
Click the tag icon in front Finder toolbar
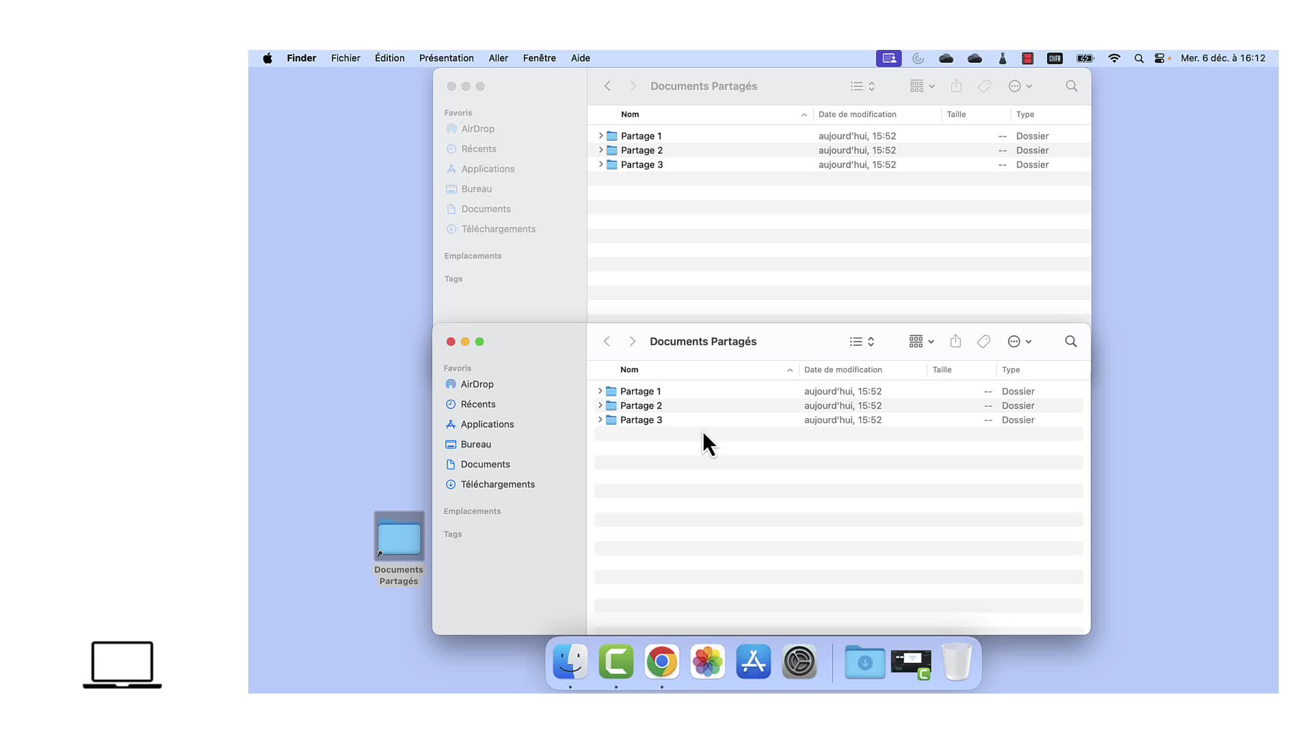coord(983,342)
